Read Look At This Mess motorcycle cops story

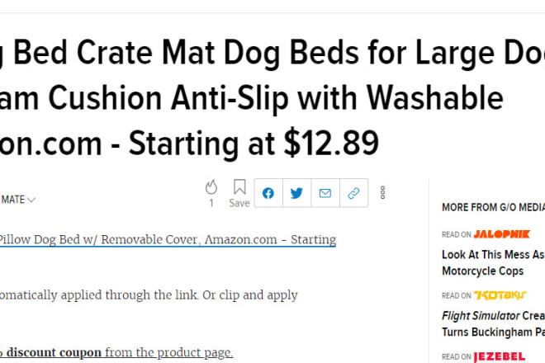point(493,262)
